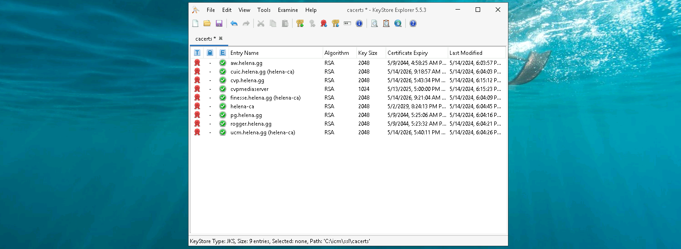The height and width of the screenshot is (249, 681).
Task: Undo the last action using the blue arrow
Action: [x=234, y=23]
